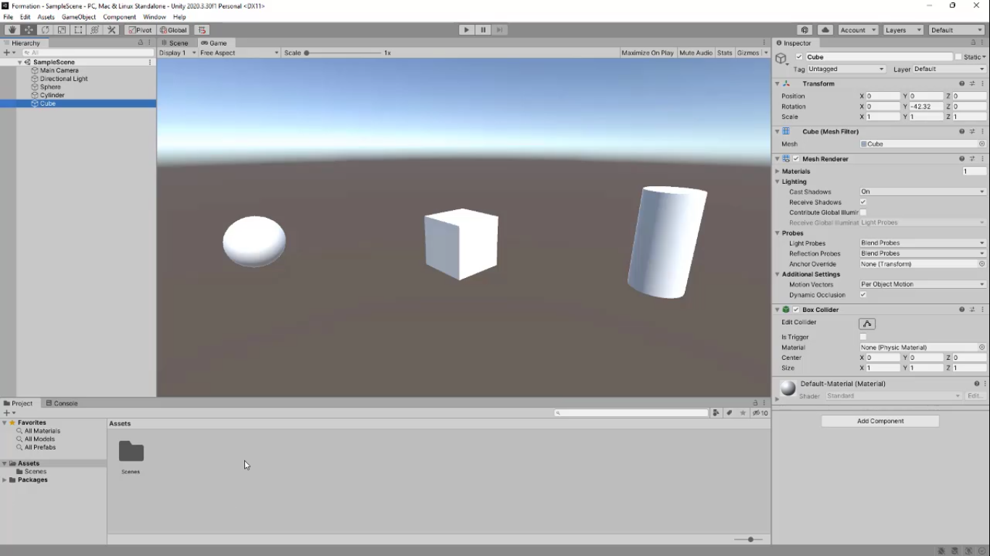Select the Move tool
Viewport: 990px width, 556px height.
click(x=28, y=30)
